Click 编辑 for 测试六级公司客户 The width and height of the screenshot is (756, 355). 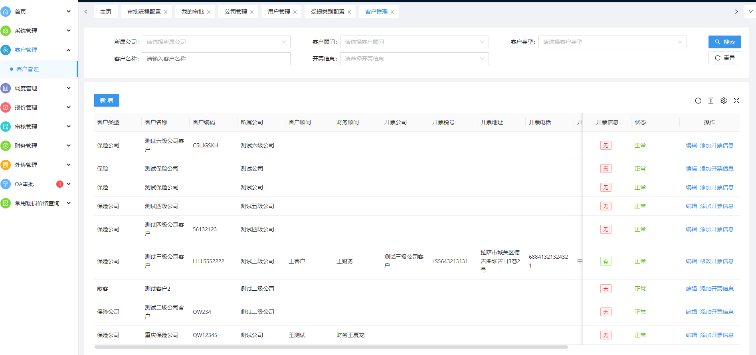[691, 145]
